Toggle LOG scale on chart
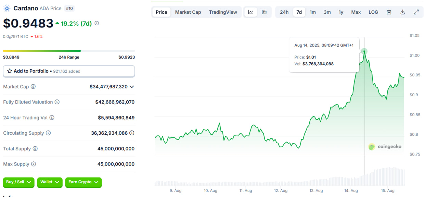Image resolution: width=438 pixels, height=197 pixels. (x=373, y=12)
